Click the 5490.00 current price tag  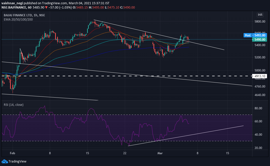point(260,39)
